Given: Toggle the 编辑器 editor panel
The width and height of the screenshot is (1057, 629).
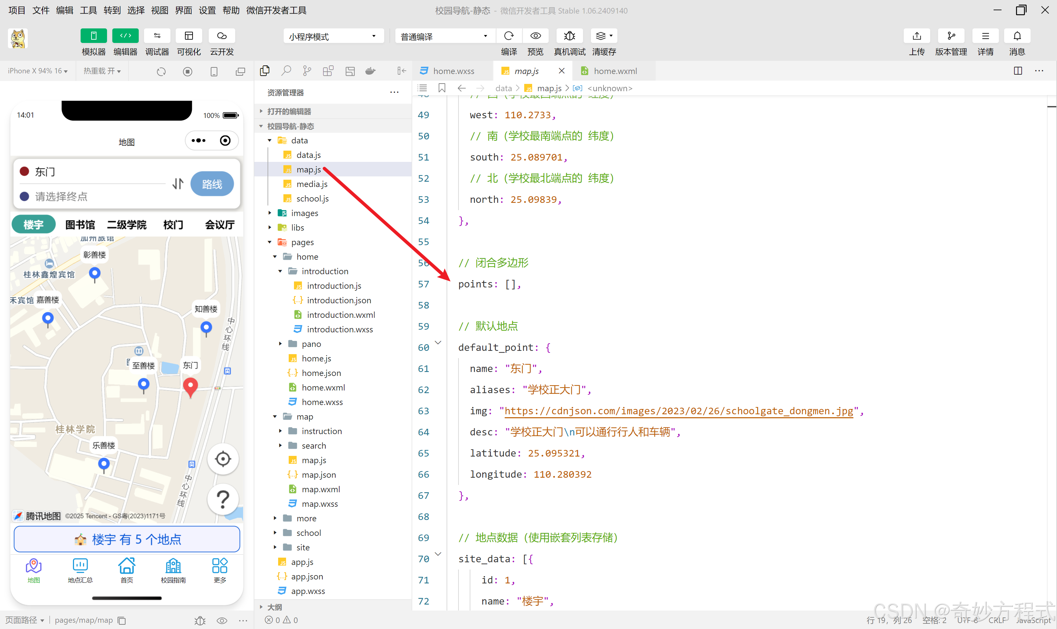Looking at the screenshot, I should pyautogui.click(x=125, y=36).
